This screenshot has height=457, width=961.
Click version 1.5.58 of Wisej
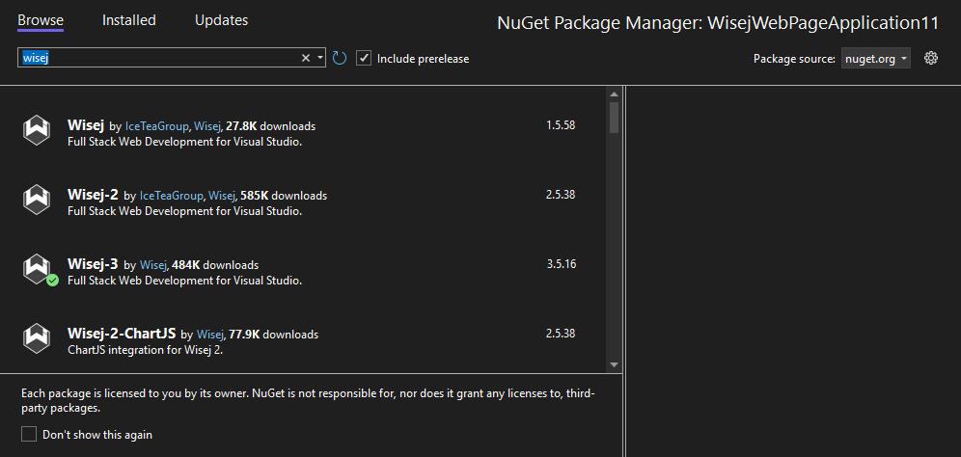(x=561, y=125)
